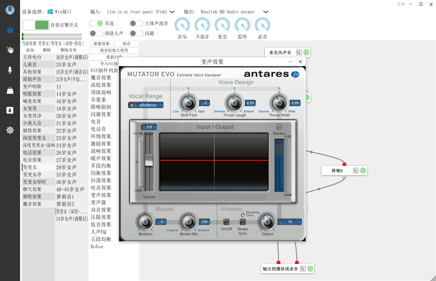
Task: Toggle the 闪避 switch
Action: pos(136,33)
